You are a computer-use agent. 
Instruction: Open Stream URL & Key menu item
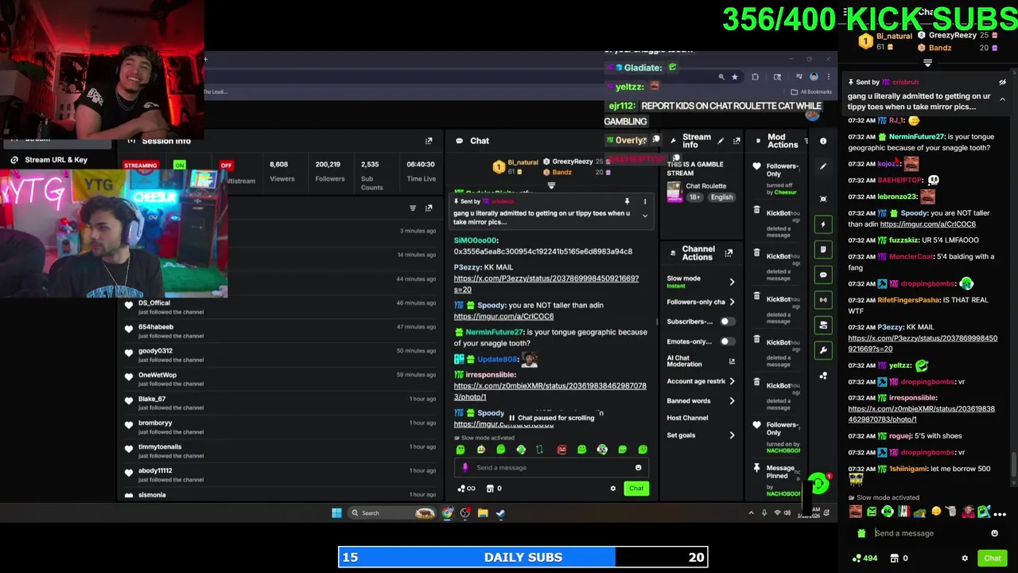[x=56, y=160]
